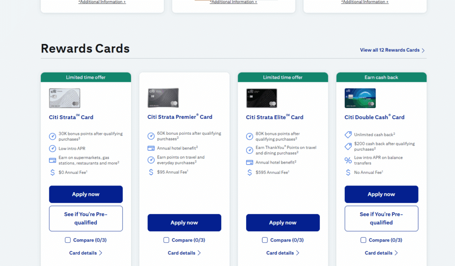Expand Card details under Citi Strata Elite
Screen dimensions: 455x266
[283, 253]
